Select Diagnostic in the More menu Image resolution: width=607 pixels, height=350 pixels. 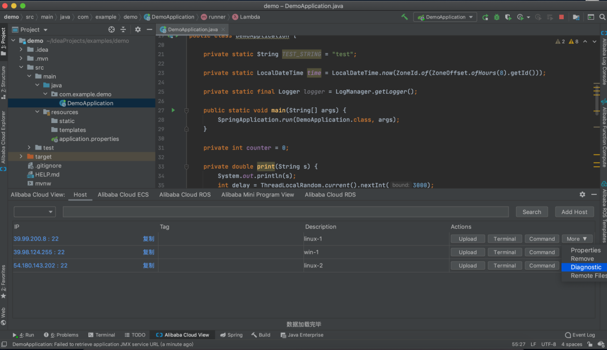pyautogui.click(x=586, y=267)
